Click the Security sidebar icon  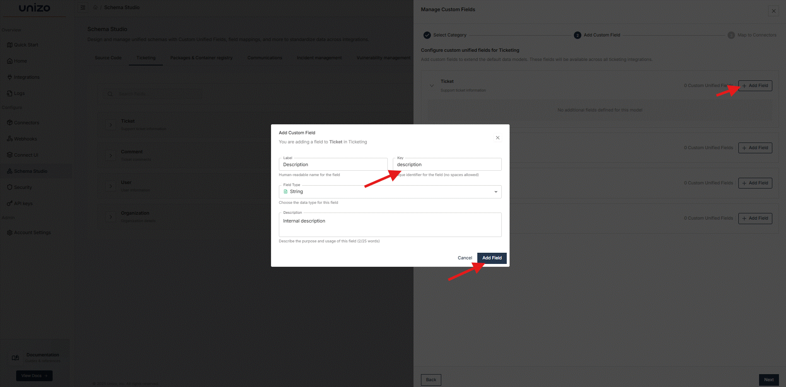[x=22, y=187]
